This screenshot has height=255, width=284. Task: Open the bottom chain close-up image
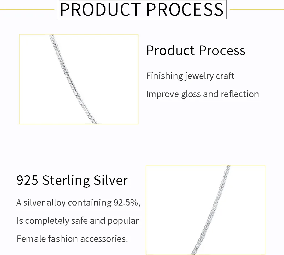[x=206, y=210]
